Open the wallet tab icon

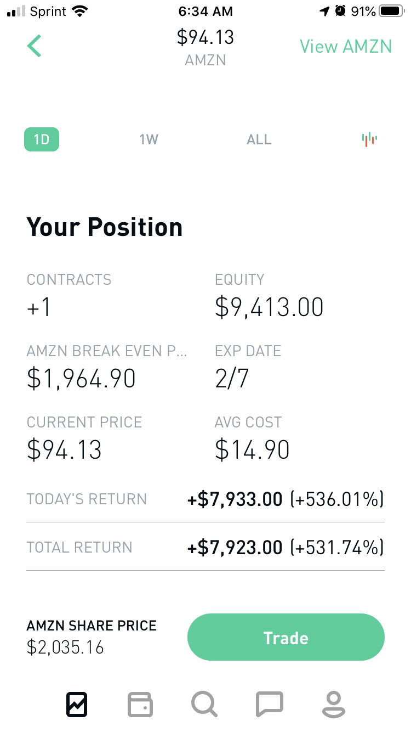(140, 704)
